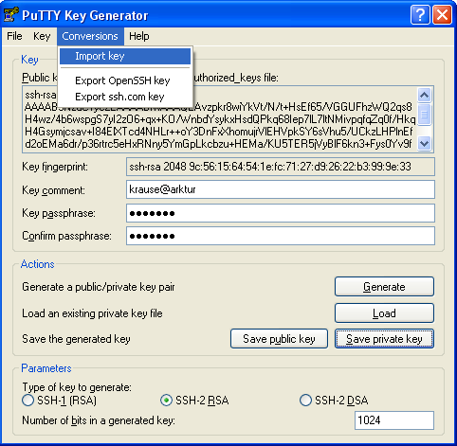457x446 pixels.
Task: Click the Key fingerprint field
Action: pos(281,167)
